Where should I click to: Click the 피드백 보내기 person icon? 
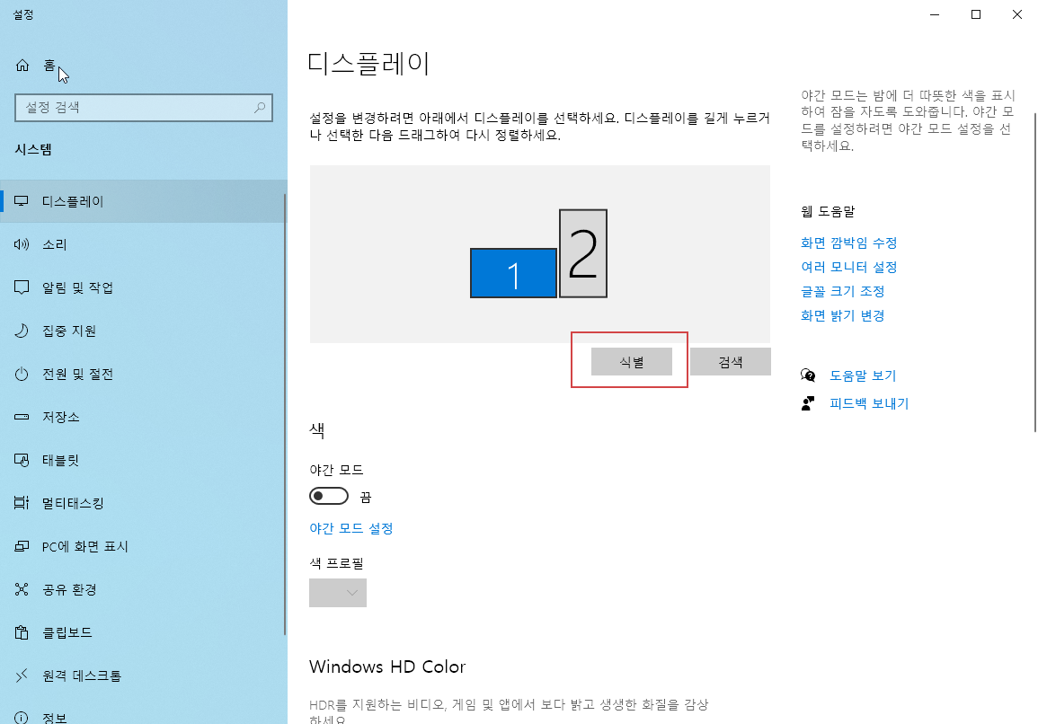pos(808,403)
